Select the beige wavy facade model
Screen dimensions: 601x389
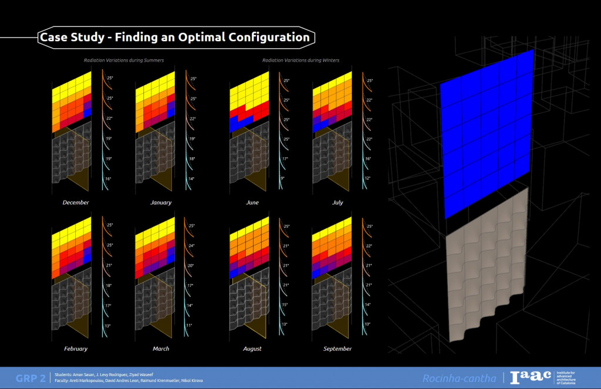(x=487, y=264)
